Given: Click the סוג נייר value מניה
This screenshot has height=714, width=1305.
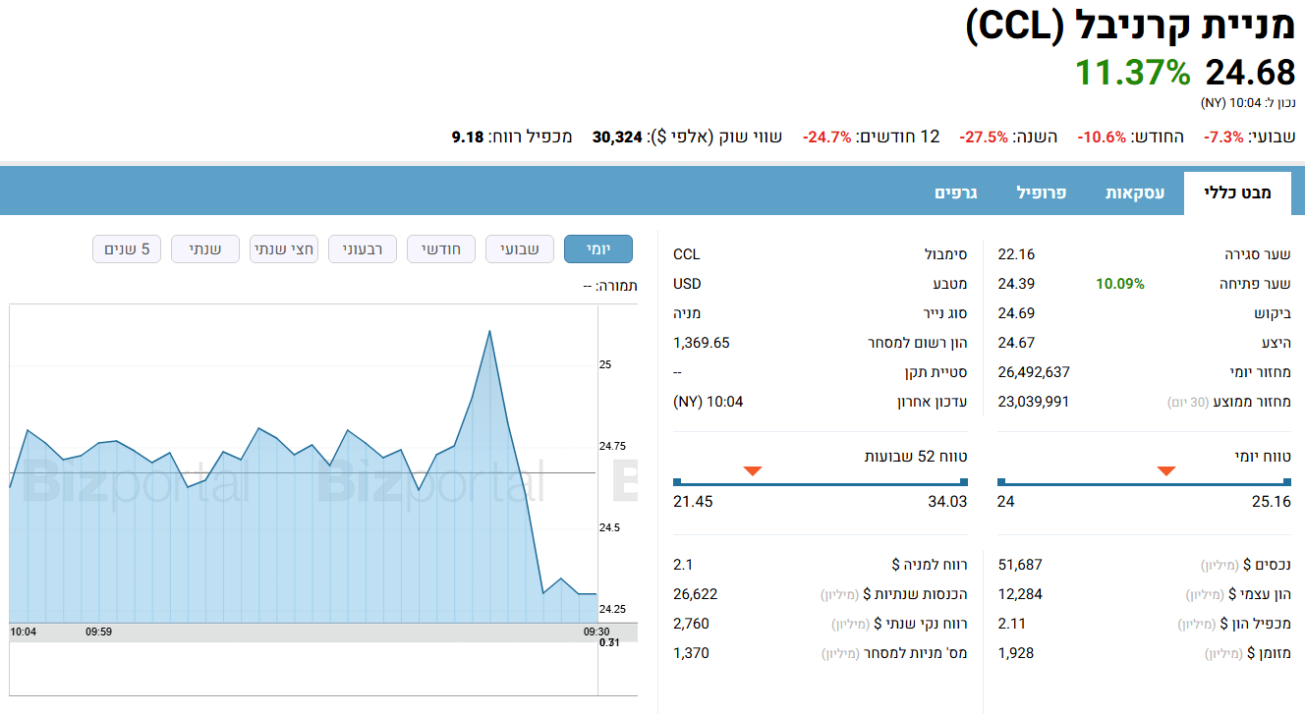Looking at the screenshot, I should pyautogui.click(x=687, y=313).
